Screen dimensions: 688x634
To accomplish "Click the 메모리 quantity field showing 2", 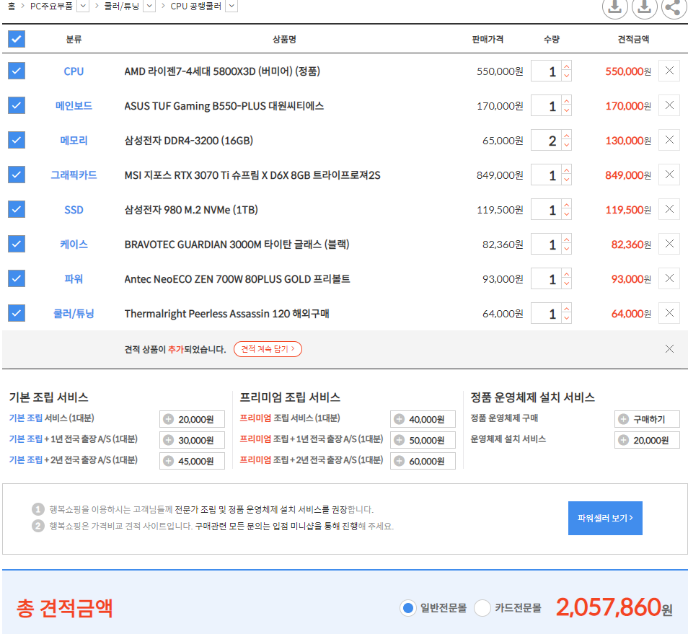I will click(x=546, y=141).
